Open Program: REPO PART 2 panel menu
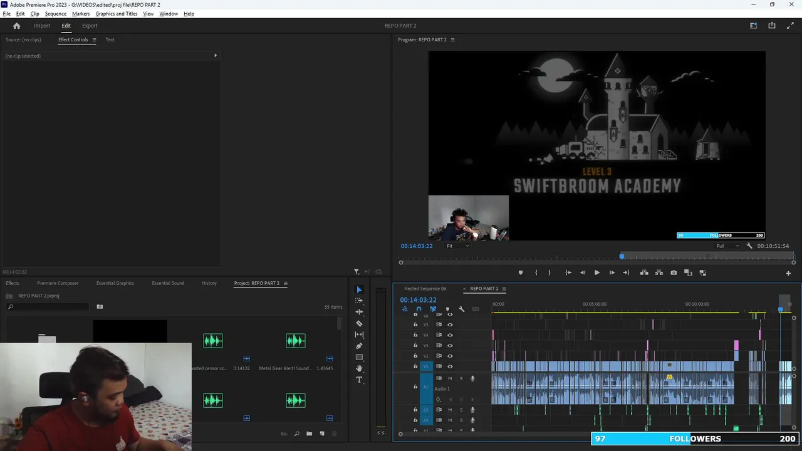Screen dimensions: 802x451 pyautogui.click(x=452, y=40)
